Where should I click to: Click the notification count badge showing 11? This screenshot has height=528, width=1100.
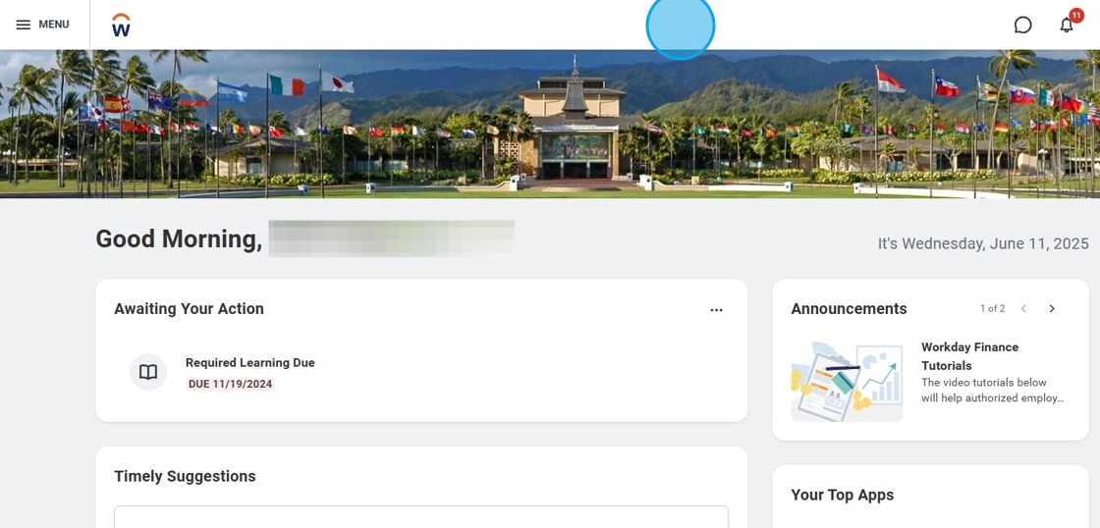pos(1076,15)
